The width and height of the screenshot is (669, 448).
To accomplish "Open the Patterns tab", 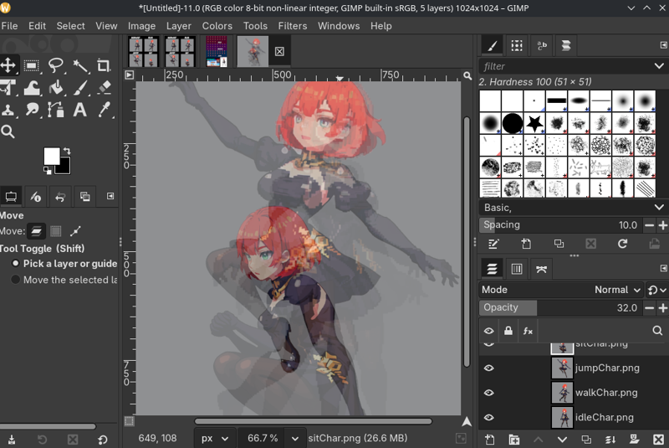I will point(517,45).
